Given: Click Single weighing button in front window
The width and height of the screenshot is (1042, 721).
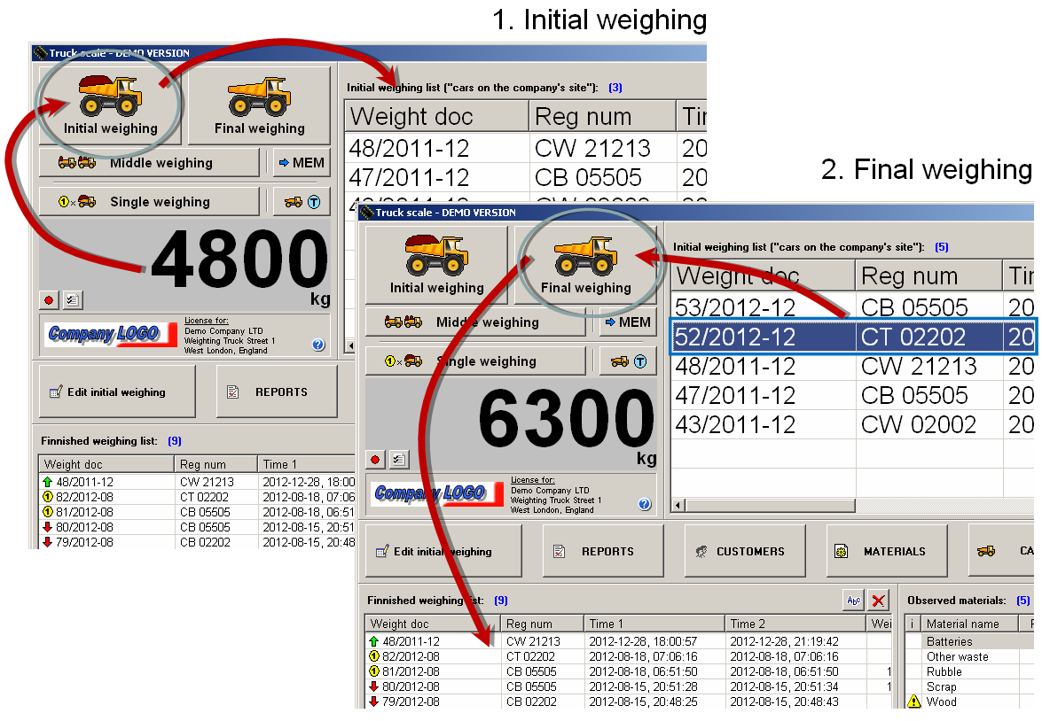Looking at the screenshot, I should 475,361.
